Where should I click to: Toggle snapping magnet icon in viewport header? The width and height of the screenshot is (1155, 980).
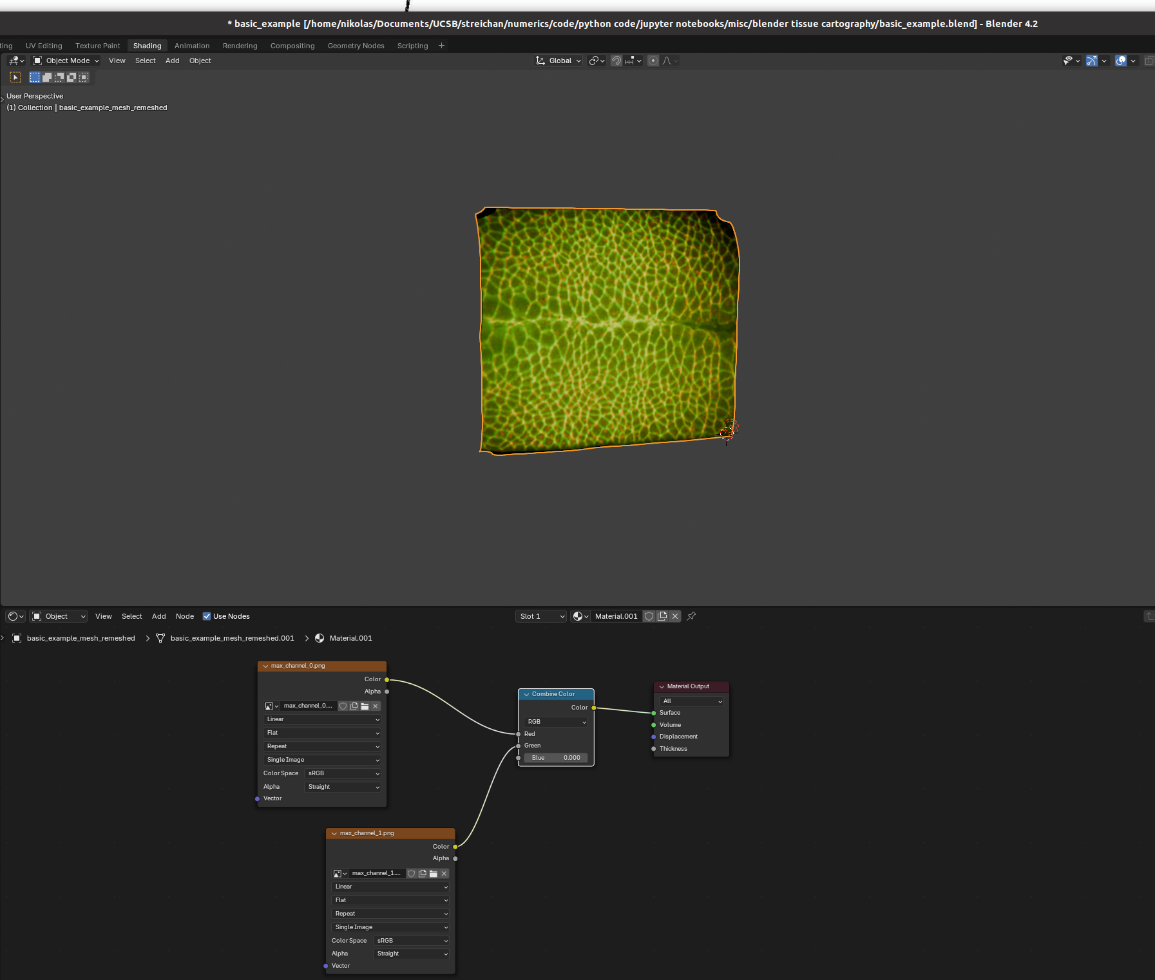(616, 61)
